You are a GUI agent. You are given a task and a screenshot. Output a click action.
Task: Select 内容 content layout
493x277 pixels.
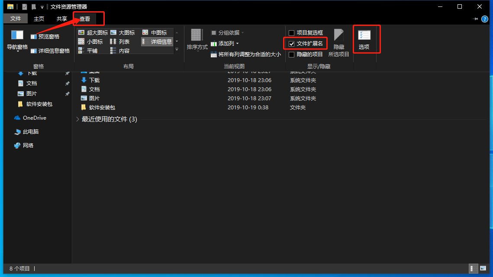pyautogui.click(x=120, y=51)
